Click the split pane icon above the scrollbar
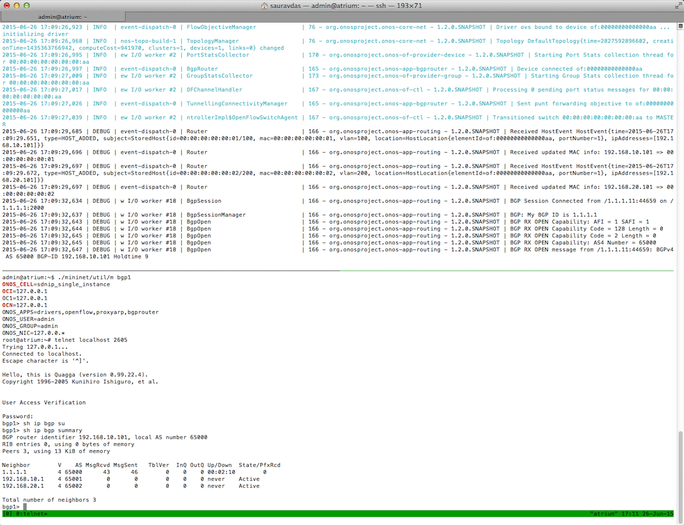Image resolution: width=684 pixels, height=525 pixels. pyautogui.click(x=680, y=26)
